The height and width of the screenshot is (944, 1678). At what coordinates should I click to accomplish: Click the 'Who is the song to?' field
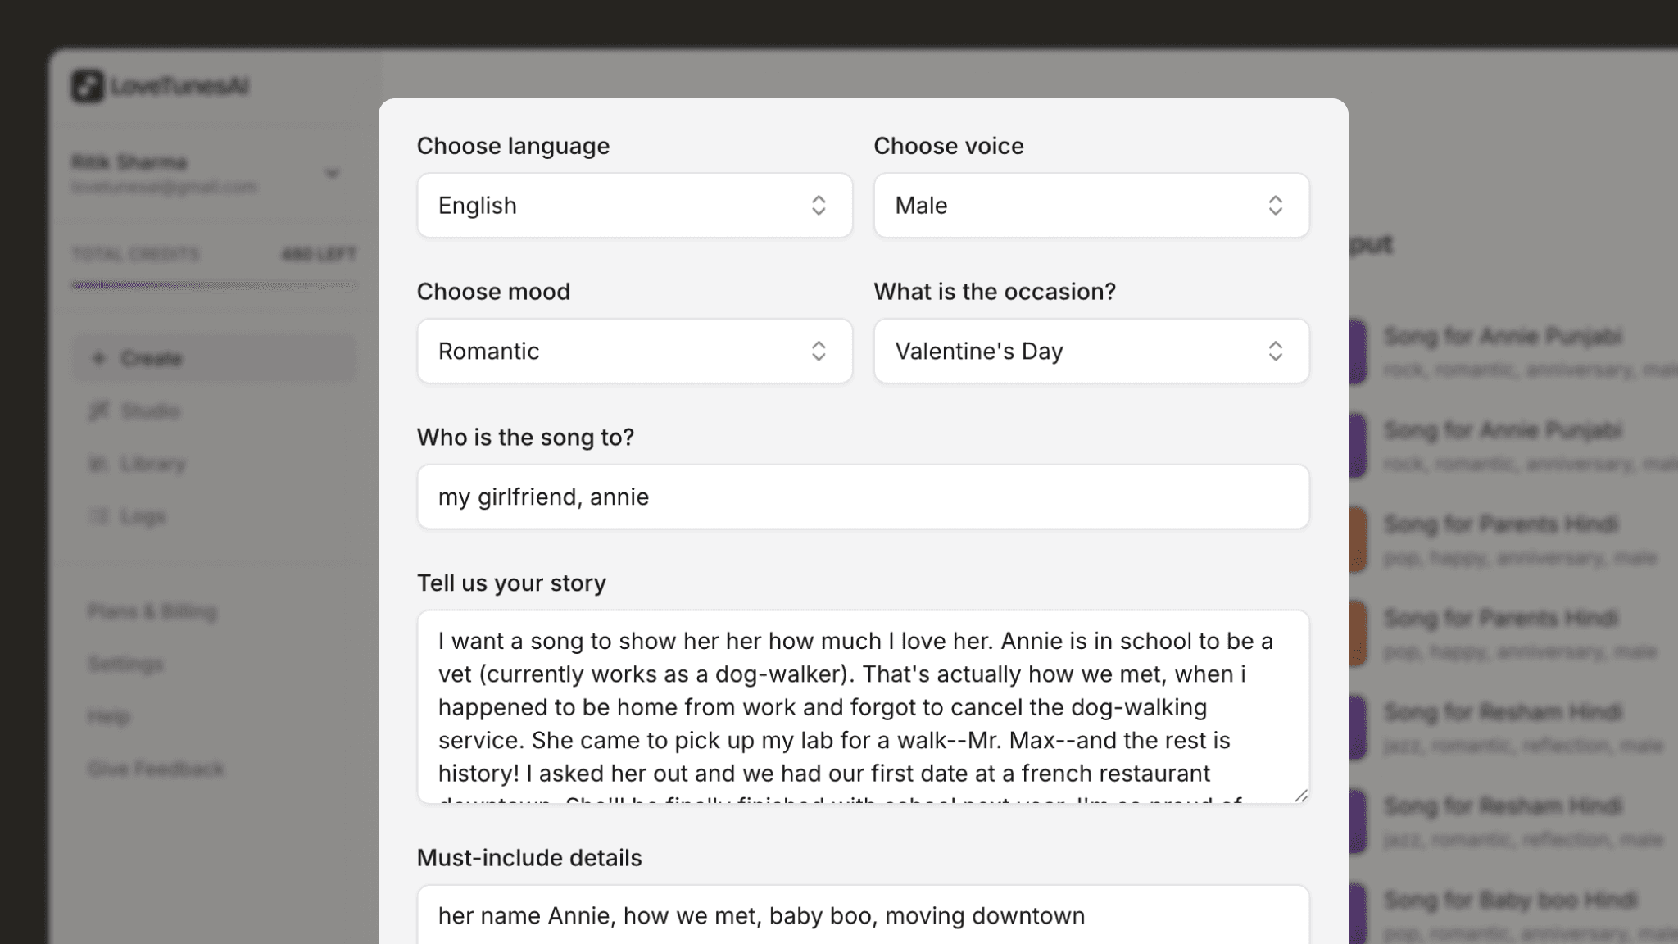863,497
